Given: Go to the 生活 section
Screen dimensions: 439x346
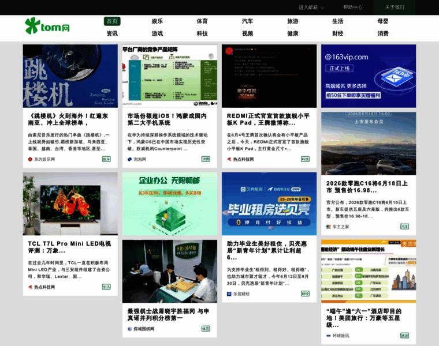Looking at the screenshot, I should (338, 21).
